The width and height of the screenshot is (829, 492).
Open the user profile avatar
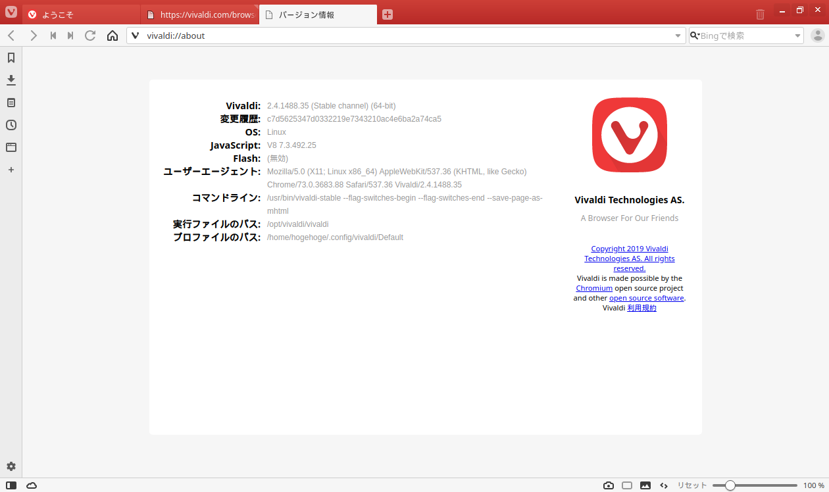[x=818, y=36]
